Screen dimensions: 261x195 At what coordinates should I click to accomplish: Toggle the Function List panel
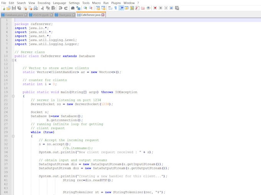137,8
